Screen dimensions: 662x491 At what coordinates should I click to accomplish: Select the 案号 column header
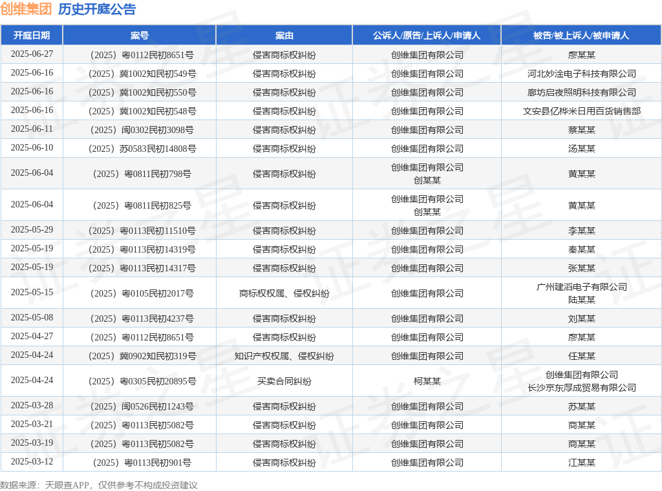140,36
